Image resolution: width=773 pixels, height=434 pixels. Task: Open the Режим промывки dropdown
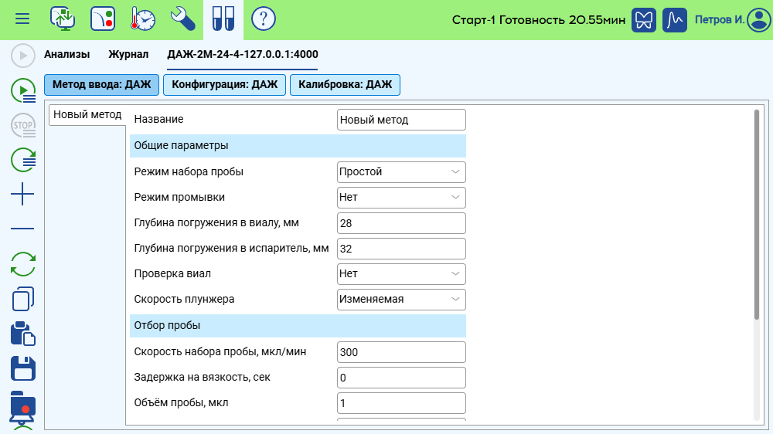point(401,197)
